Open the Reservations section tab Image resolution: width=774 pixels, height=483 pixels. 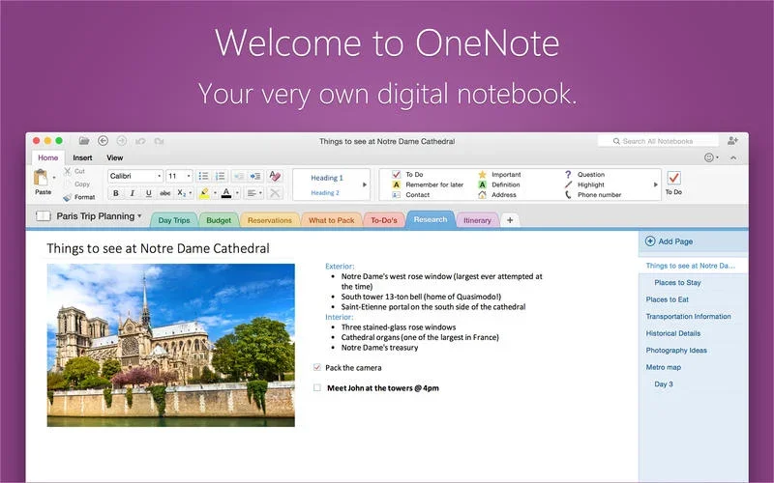click(x=270, y=220)
